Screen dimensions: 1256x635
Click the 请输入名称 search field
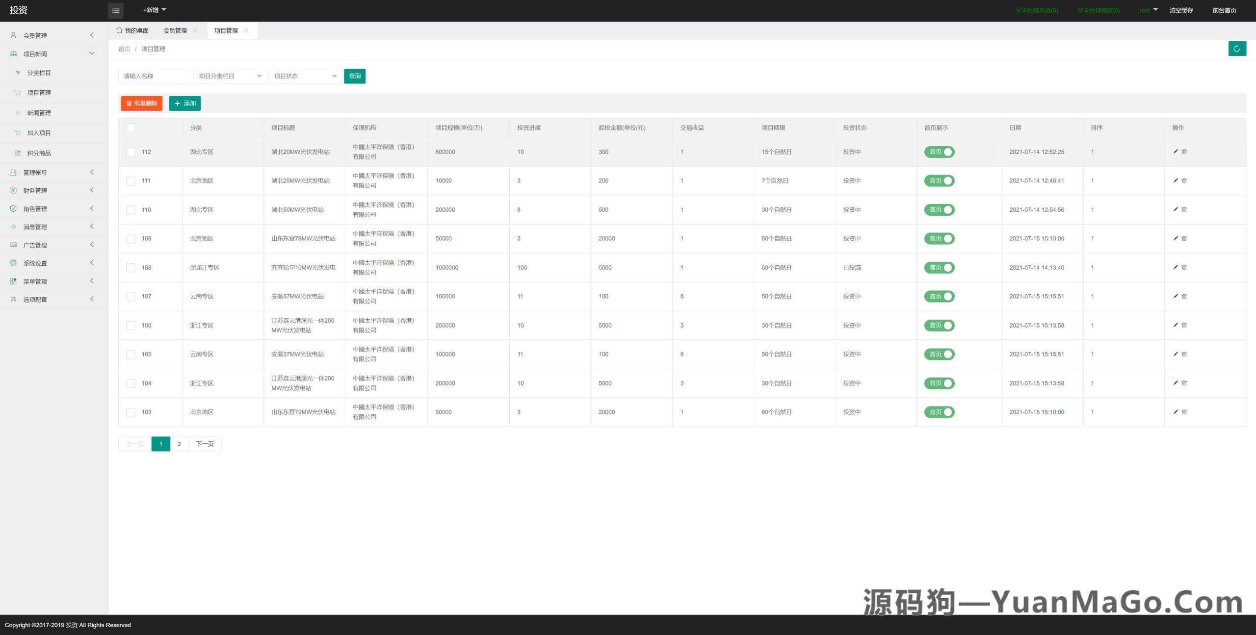point(155,76)
